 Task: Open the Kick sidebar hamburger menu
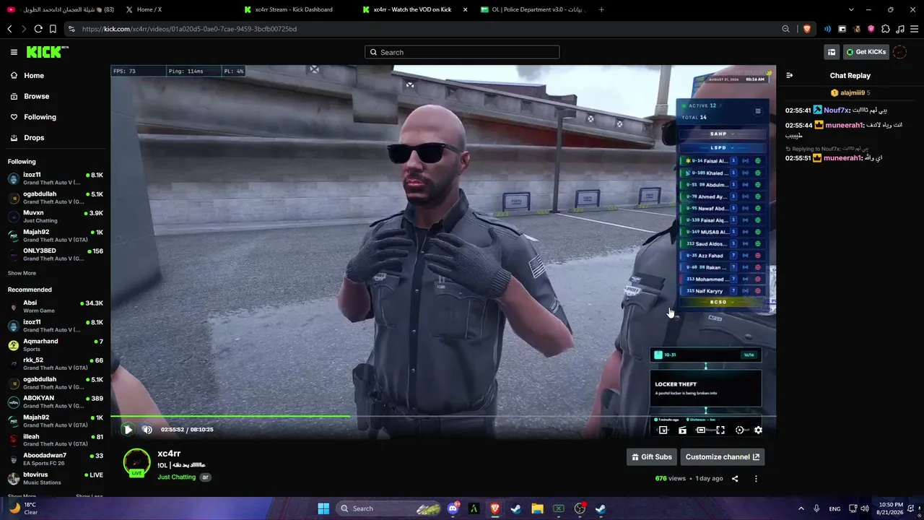[x=14, y=52]
